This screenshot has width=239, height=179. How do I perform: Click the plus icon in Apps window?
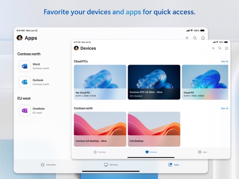click(187, 38)
